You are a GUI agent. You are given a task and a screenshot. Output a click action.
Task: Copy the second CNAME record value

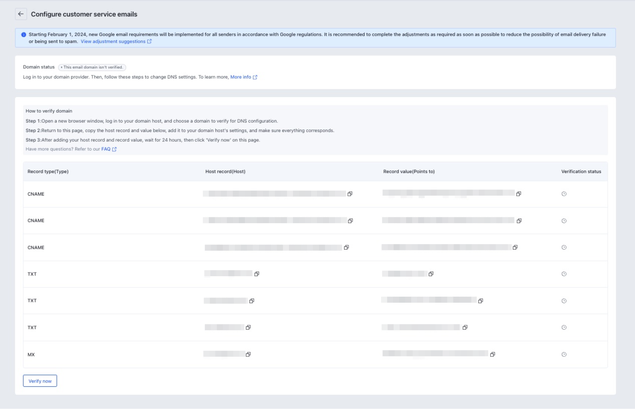click(x=519, y=221)
